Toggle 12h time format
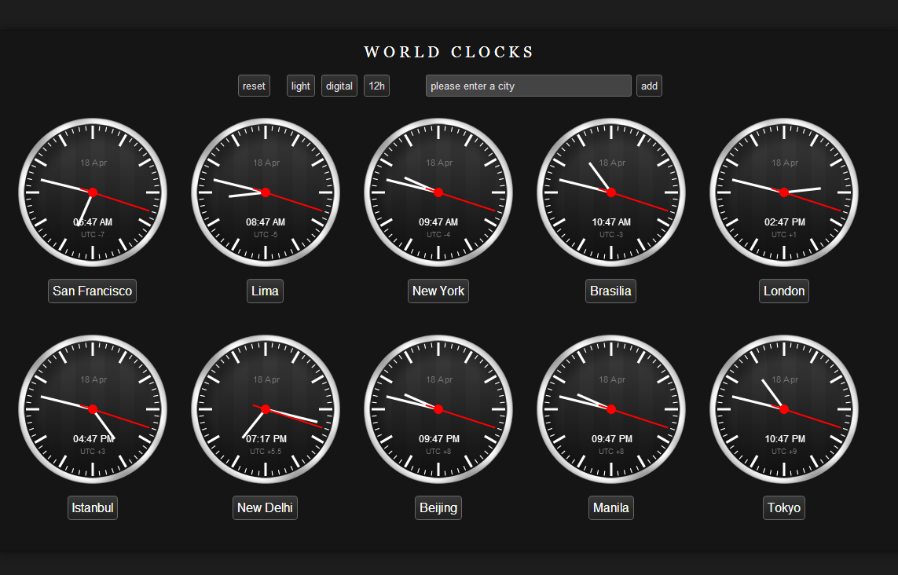 click(376, 86)
